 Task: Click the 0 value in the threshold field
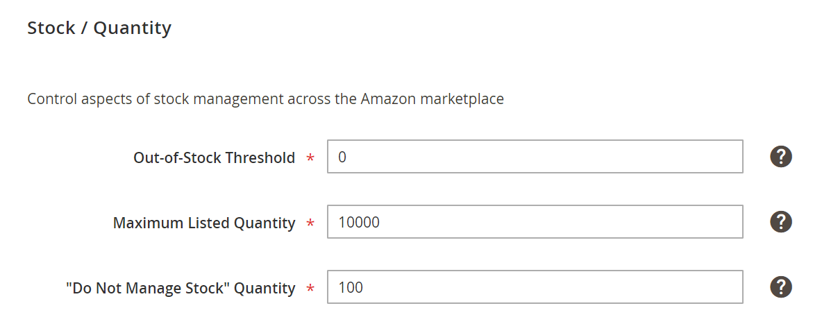tap(342, 157)
